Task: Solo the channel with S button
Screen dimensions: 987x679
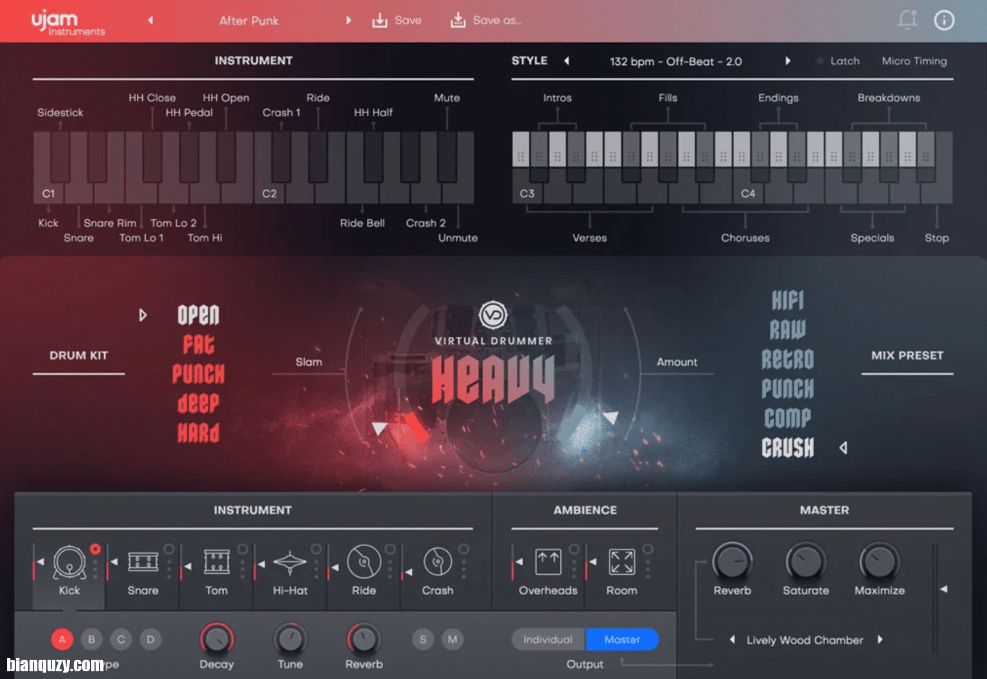Action: coord(423,639)
